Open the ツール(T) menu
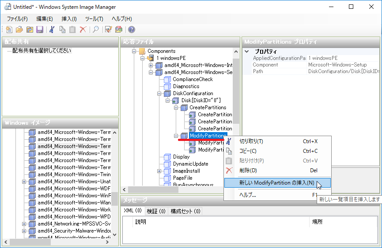Screen dimensions: 382x248 pyautogui.click(x=94, y=19)
